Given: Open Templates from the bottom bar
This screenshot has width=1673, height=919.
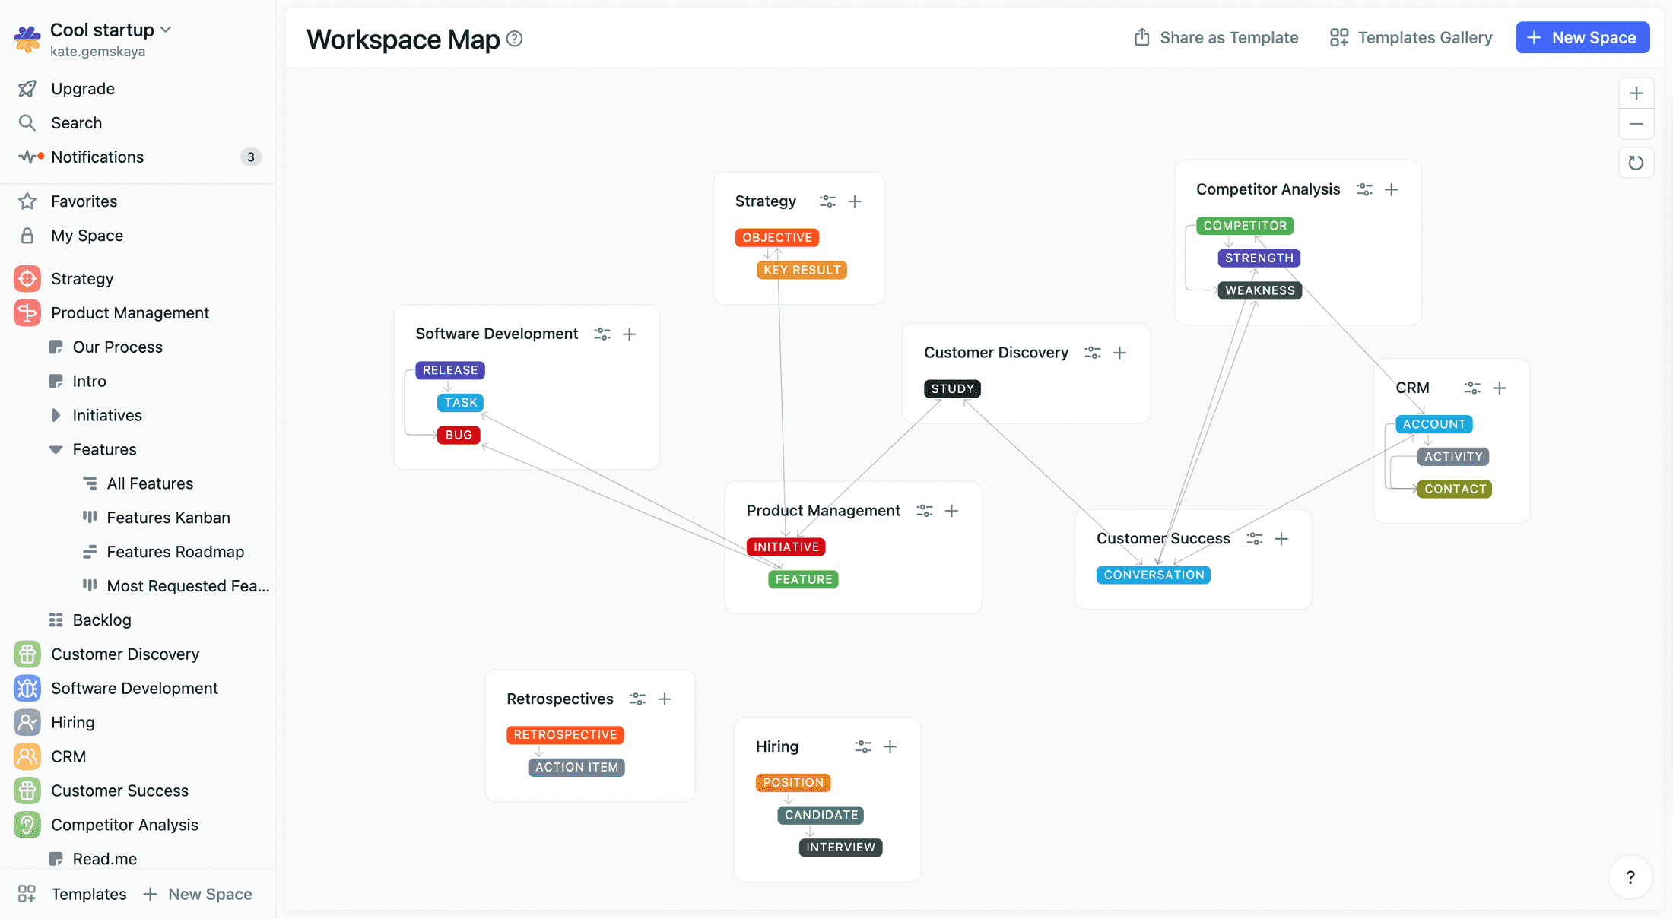Looking at the screenshot, I should click(x=88, y=894).
